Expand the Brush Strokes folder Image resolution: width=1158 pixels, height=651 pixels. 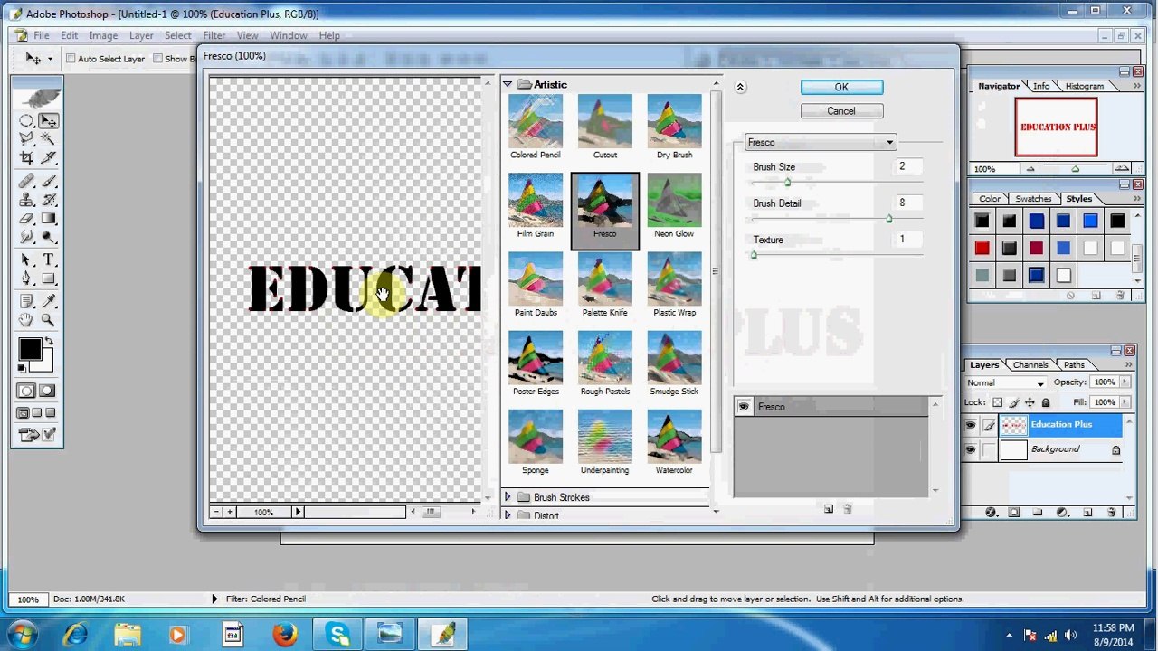coord(508,497)
